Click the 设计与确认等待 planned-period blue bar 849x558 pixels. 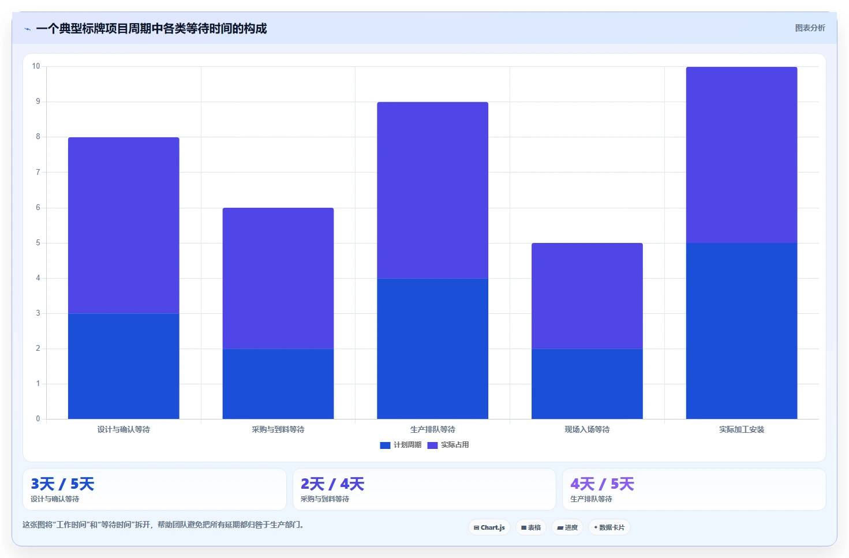pyautogui.click(x=124, y=366)
